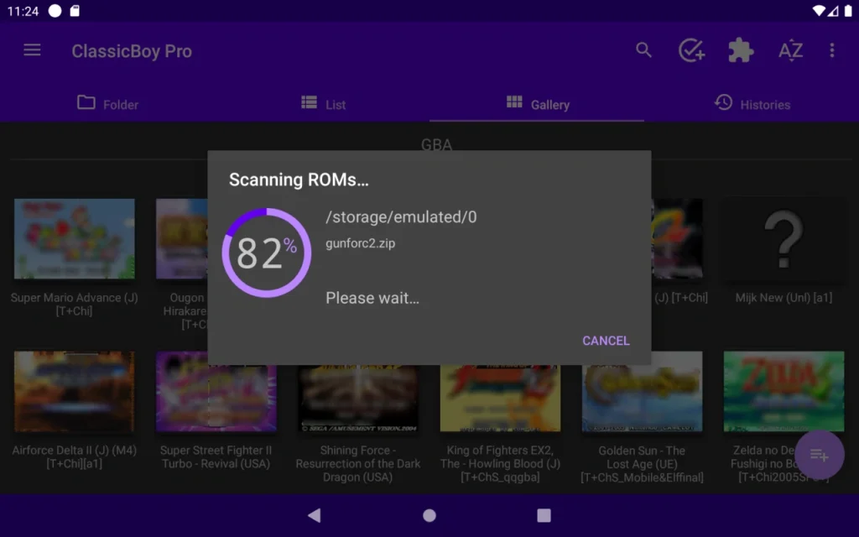The height and width of the screenshot is (537, 859).
Task: Open the Histories tab
Action: tap(752, 103)
